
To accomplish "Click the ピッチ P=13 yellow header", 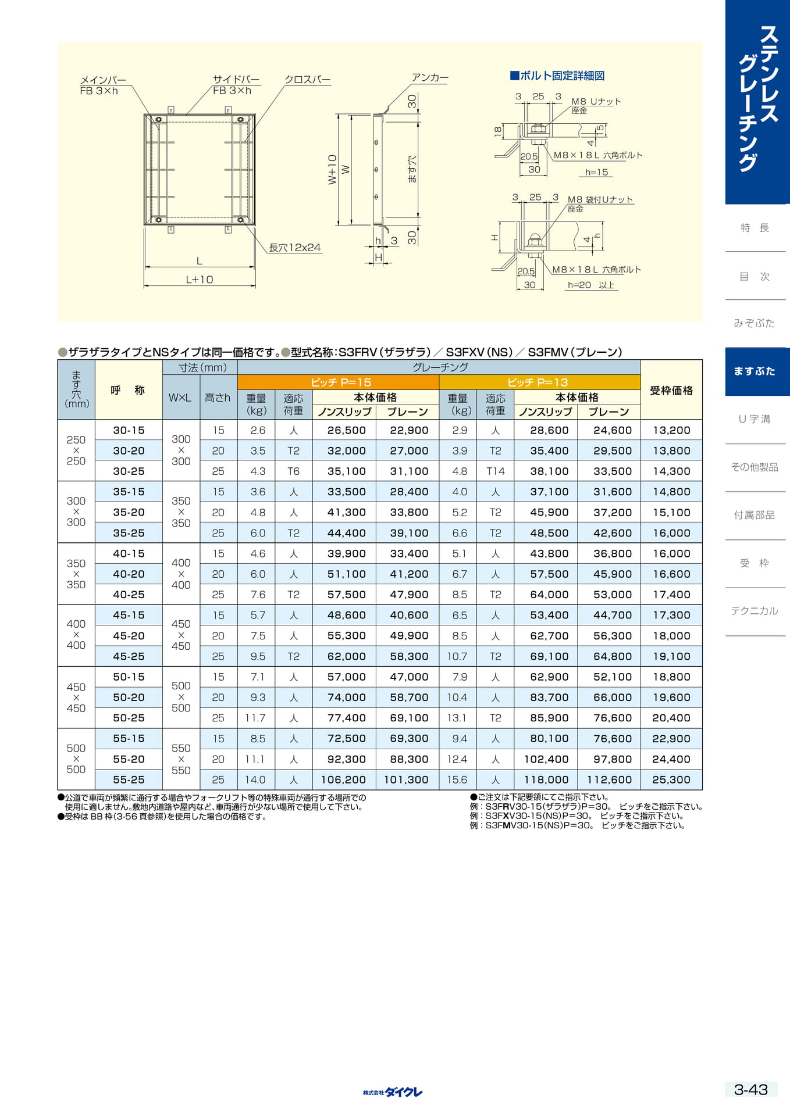I will 540,382.
